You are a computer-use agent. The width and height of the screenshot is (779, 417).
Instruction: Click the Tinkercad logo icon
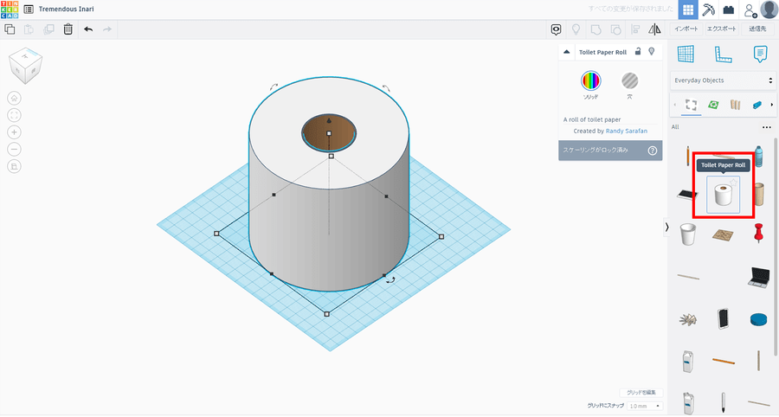point(10,9)
